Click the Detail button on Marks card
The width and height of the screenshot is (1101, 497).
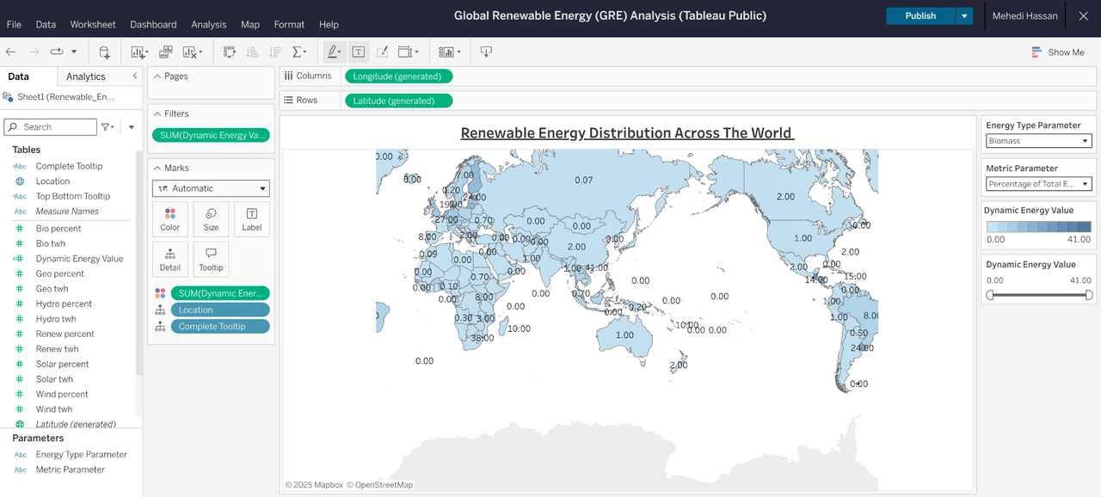pos(170,259)
